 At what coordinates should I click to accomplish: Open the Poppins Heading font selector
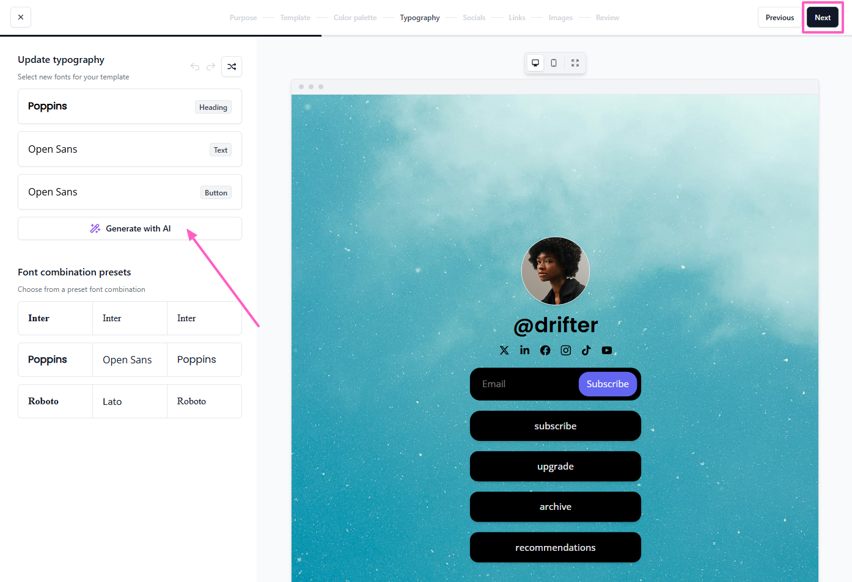tap(130, 106)
